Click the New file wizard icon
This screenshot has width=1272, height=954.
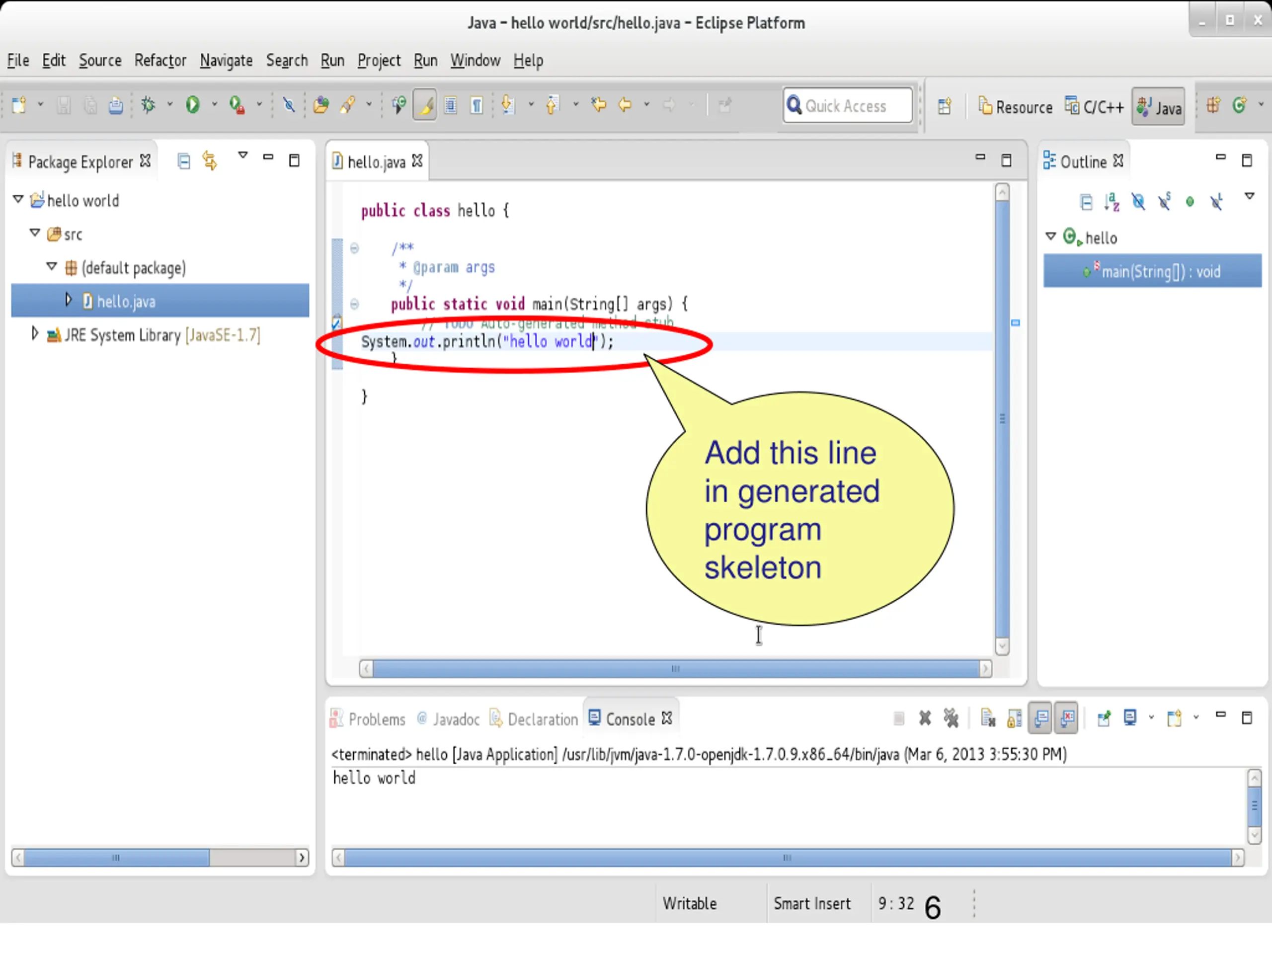(19, 105)
